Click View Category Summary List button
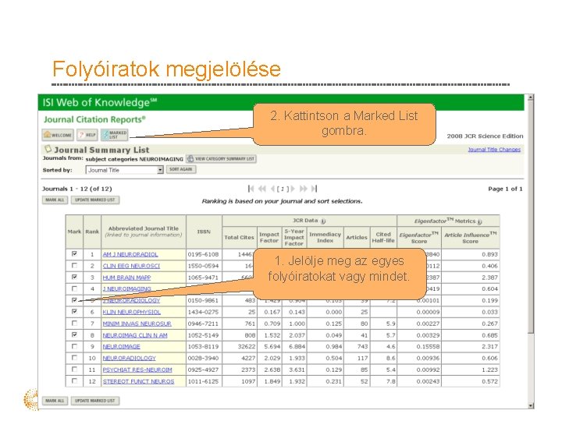 (x=221, y=158)
